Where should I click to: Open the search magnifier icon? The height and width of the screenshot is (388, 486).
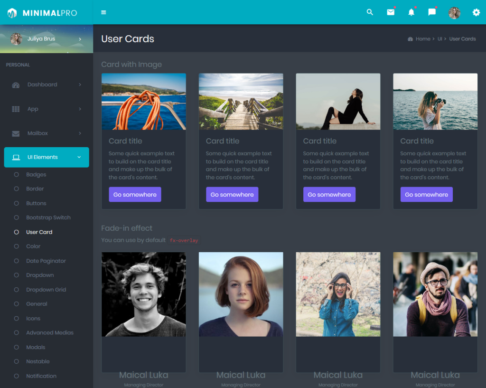point(369,12)
